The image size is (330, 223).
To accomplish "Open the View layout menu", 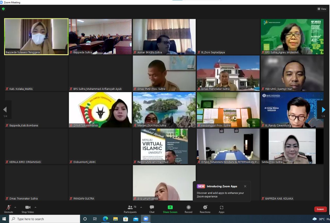I will pyautogui.click(x=322, y=9).
